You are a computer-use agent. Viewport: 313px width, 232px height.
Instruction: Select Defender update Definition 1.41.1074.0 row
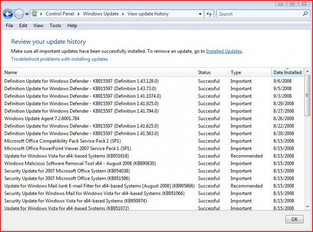pos(153,96)
